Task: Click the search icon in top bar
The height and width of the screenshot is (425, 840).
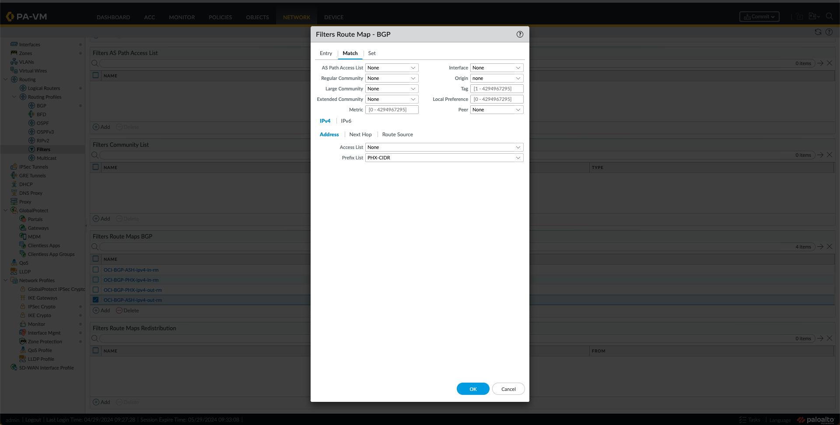Action: tap(829, 17)
